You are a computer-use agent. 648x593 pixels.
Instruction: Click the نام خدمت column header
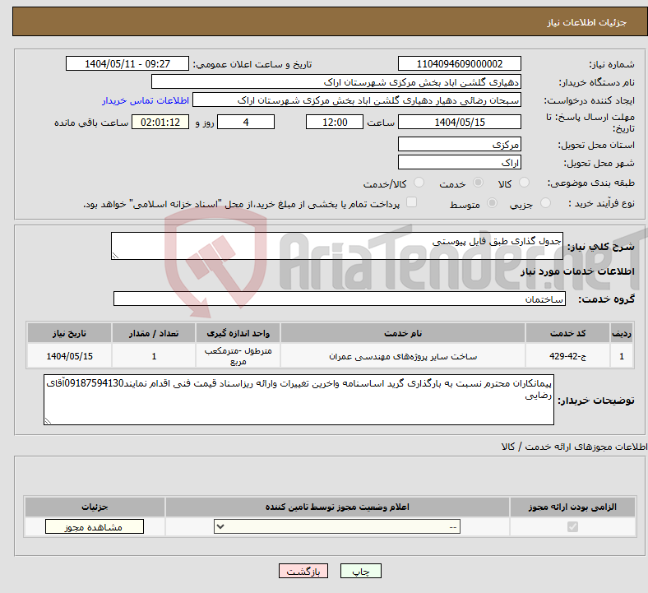click(403, 333)
